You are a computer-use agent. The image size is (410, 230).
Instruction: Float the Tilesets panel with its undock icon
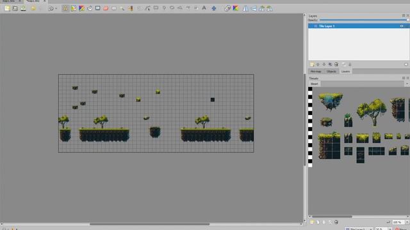(x=404, y=78)
